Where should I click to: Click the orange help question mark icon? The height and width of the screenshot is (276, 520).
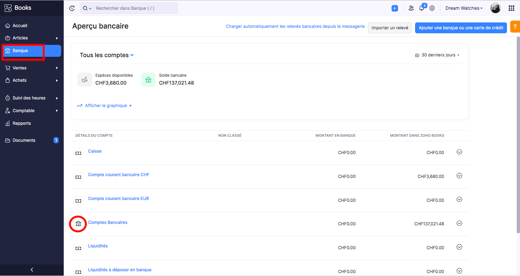(515, 27)
